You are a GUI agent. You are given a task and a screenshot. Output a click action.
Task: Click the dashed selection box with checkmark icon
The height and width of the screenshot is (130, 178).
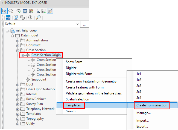coord(43,11)
